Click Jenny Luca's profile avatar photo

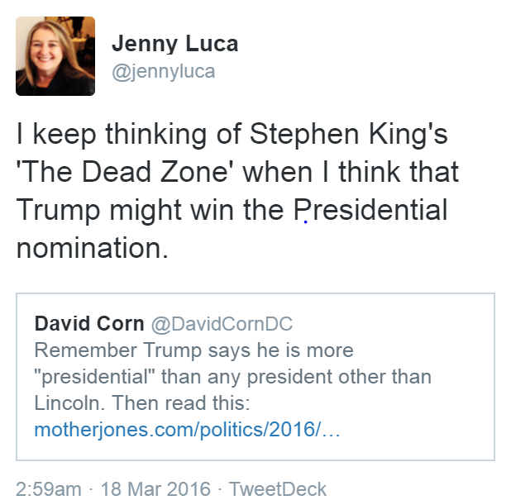[x=55, y=56]
